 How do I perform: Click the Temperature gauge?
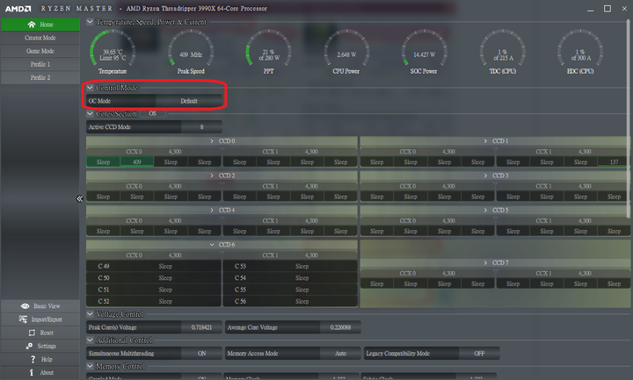pyautogui.click(x=113, y=53)
